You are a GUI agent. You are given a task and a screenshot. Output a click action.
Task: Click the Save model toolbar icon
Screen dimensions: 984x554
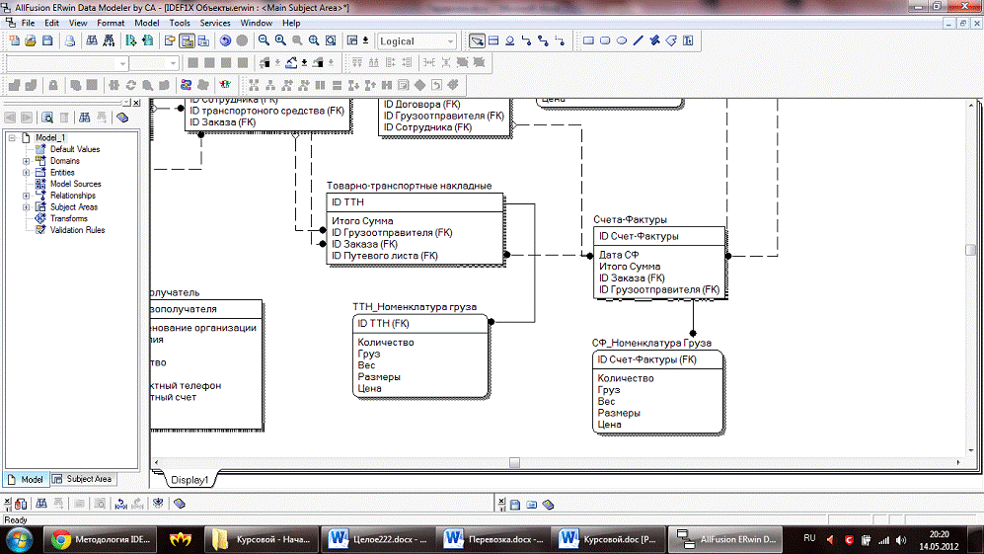[47, 41]
